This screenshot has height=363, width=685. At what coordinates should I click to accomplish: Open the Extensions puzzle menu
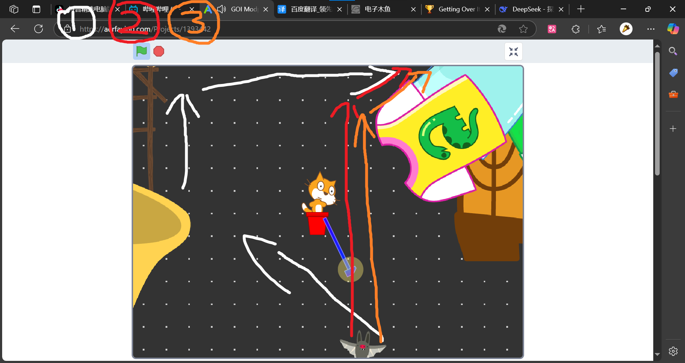pyautogui.click(x=575, y=29)
